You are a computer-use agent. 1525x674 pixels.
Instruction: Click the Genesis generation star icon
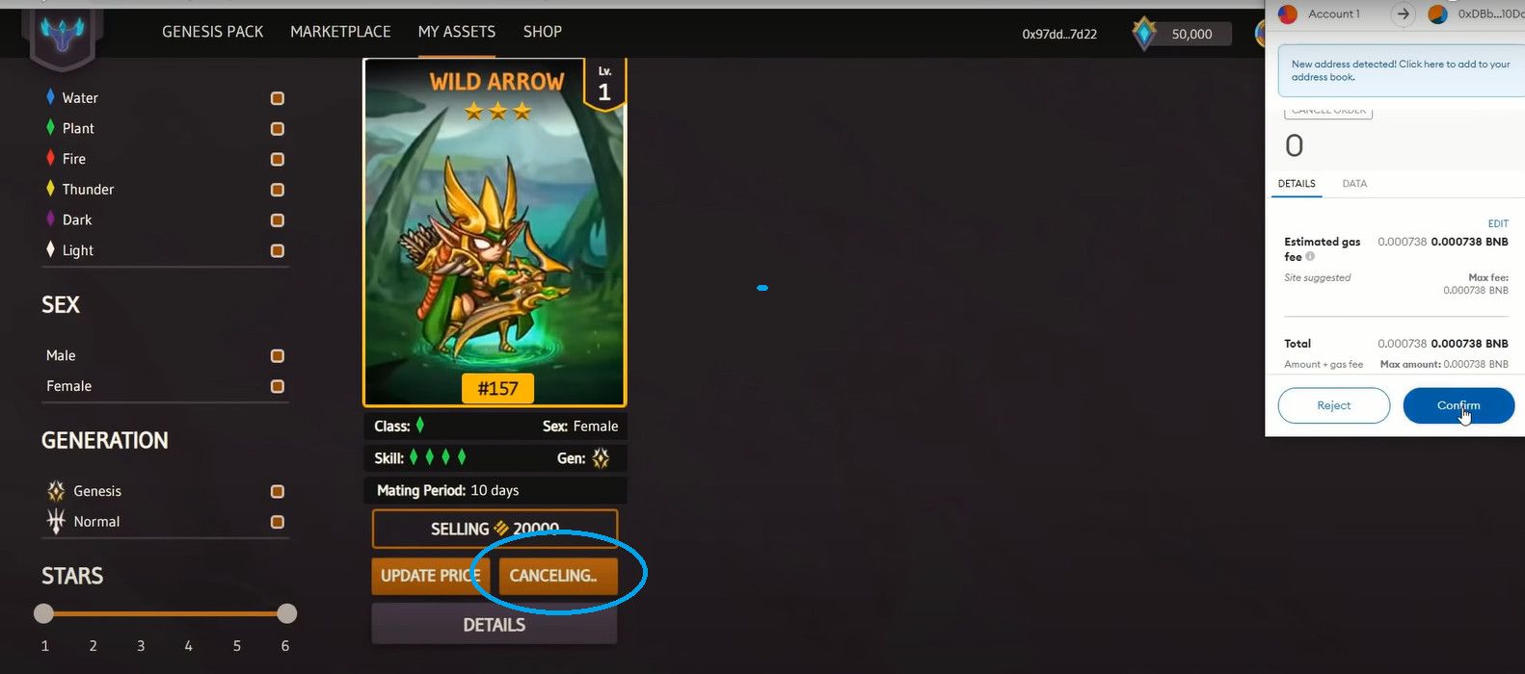[56, 491]
